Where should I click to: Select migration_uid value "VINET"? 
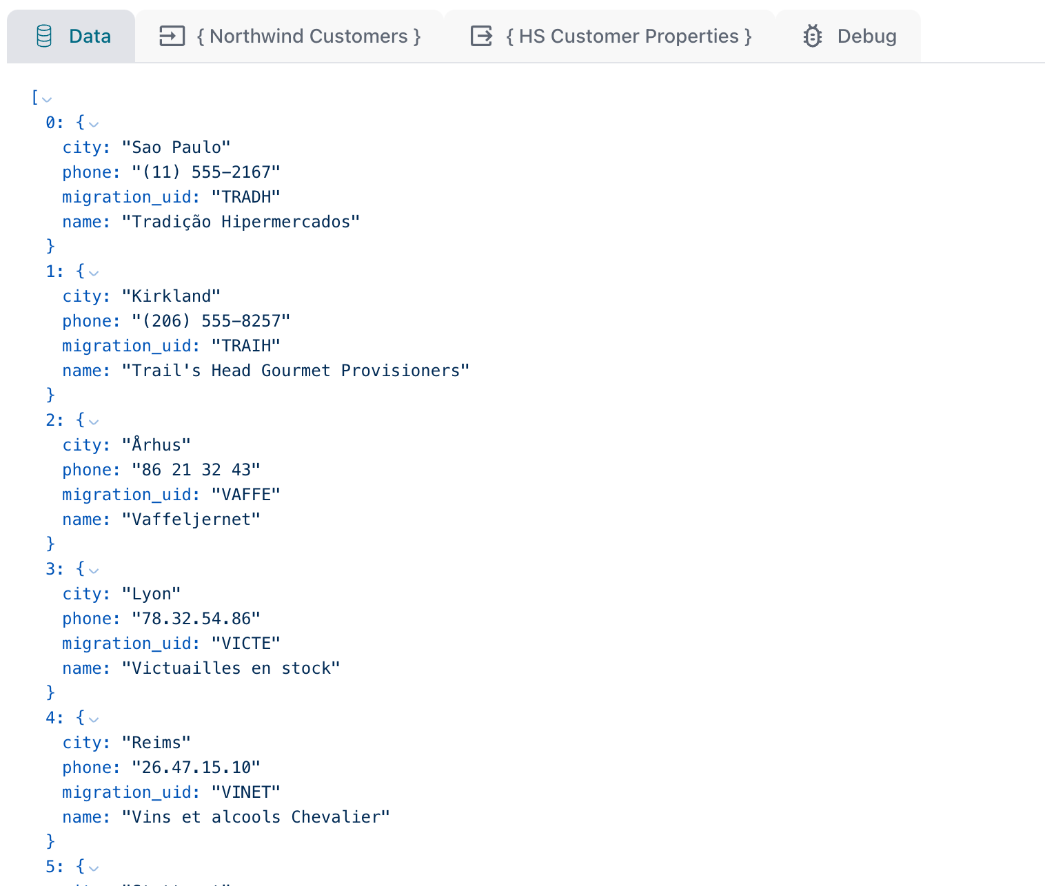click(x=246, y=792)
